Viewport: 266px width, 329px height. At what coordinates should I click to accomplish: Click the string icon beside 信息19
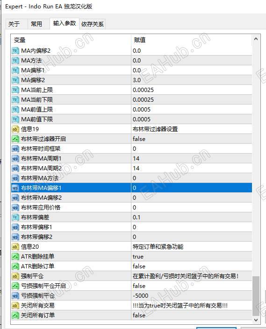click(x=15, y=129)
